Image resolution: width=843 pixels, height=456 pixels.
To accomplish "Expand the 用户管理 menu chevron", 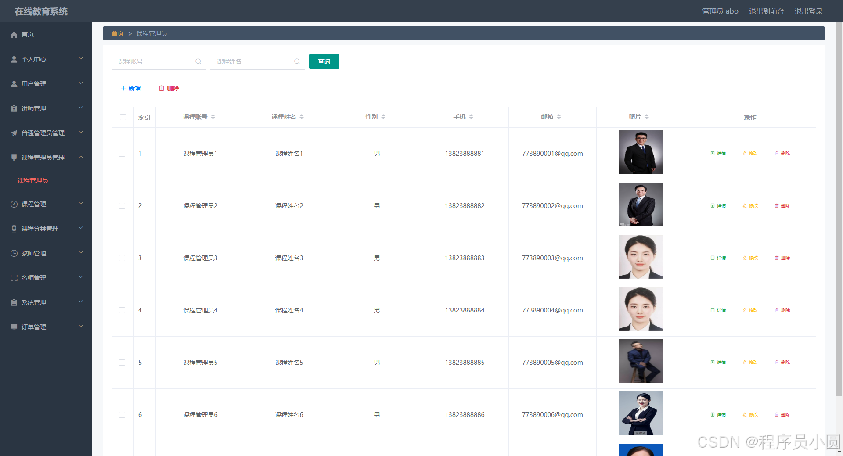I will 81,83.
